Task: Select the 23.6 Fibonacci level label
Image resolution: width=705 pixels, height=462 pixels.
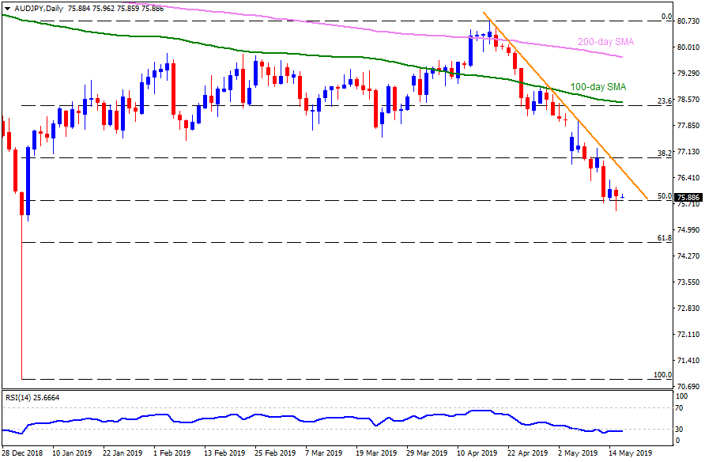Action: 664,101
